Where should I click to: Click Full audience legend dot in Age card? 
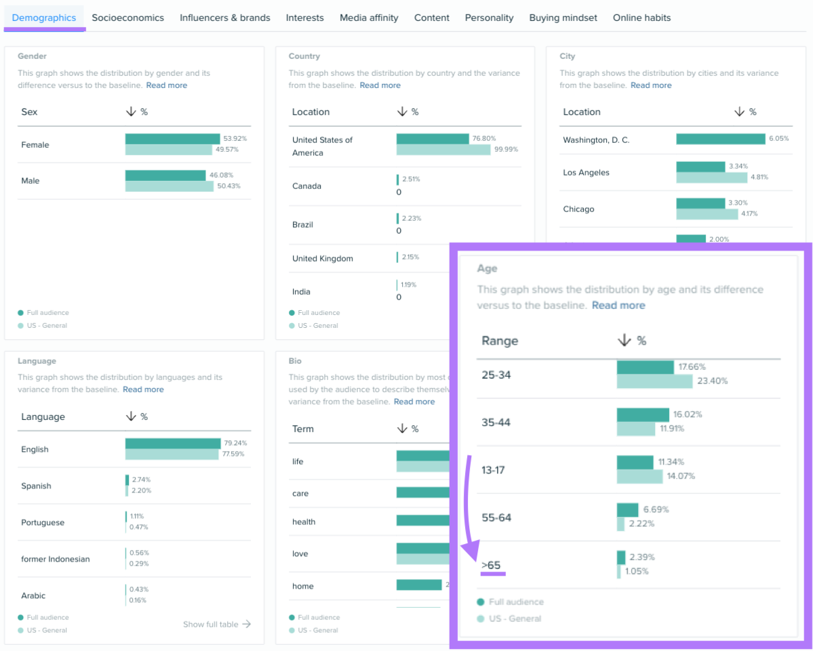(x=481, y=602)
